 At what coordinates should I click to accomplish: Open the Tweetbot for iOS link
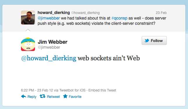point(72,90)
